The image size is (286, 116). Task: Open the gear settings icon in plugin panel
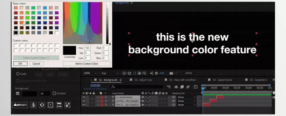click(x=68, y=105)
